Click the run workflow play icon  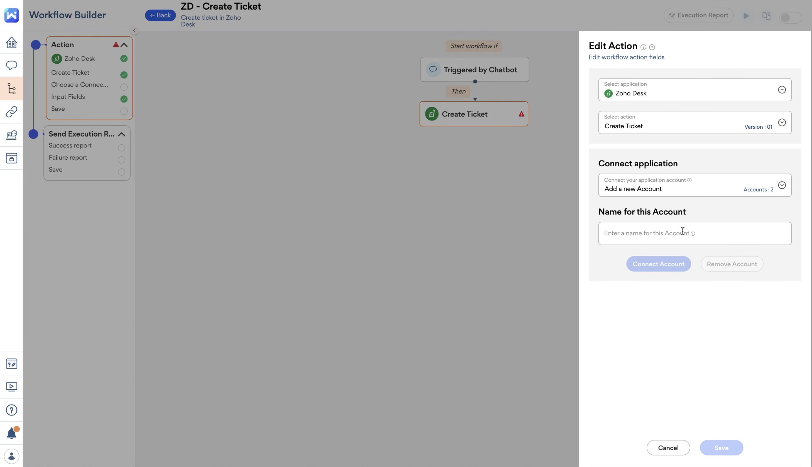[746, 16]
